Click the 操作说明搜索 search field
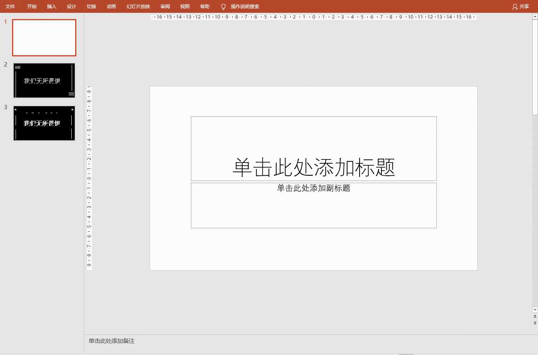Viewport: 538px width, 355px height. (245, 6)
